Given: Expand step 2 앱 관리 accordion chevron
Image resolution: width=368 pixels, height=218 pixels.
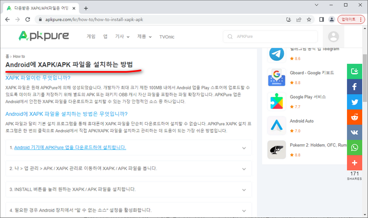Looking at the screenshot, I should tap(244, 169).
